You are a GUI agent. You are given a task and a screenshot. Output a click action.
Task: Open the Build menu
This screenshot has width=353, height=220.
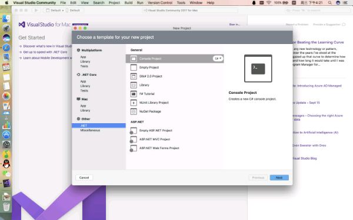coord(128,3)
